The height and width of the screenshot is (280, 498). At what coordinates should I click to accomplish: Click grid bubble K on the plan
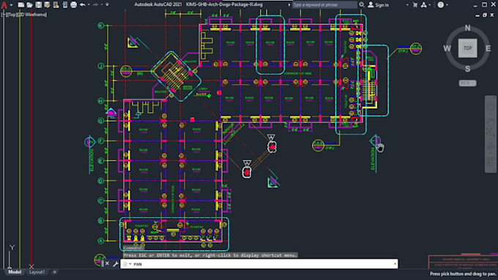pos(100,26)
